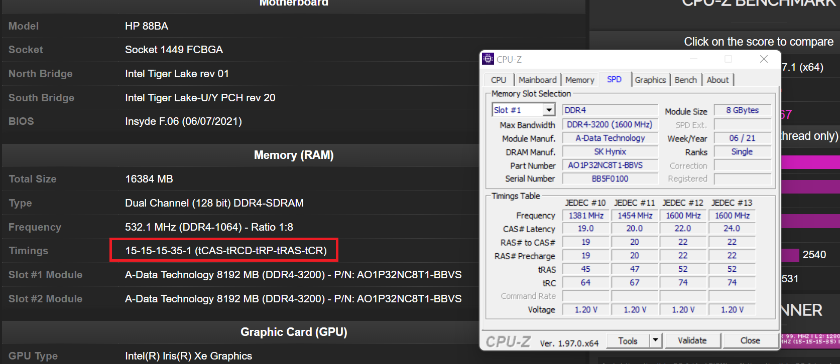
Task: Click the part number AO1P32NC8T1-BBVS in CPU-Z
Action: click(610, 165)
